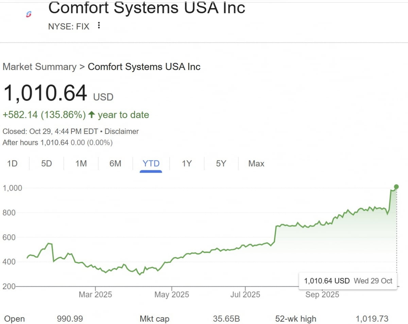Click the Jul 2025 axis label
408x324 pixels.
[245, 294]
